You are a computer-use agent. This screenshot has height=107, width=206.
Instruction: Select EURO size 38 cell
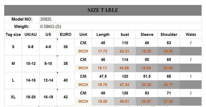pos(66,64)
